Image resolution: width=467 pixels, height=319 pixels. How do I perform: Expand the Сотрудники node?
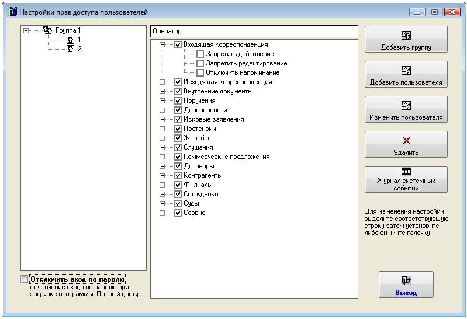(162, 194)
